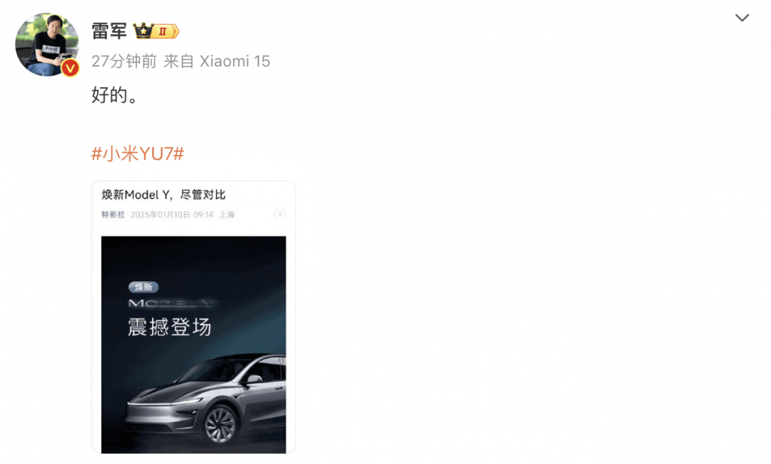Viewport: 771px width, 464px height.
Task: Click the 震撼登场 headline in poster
Action: tap(170, 327)
